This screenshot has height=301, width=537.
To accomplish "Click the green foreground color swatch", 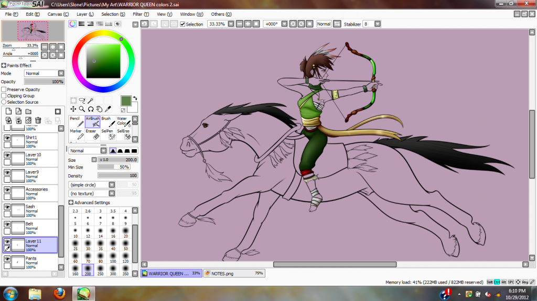I will pyautogui.click(x=126, y=100).
